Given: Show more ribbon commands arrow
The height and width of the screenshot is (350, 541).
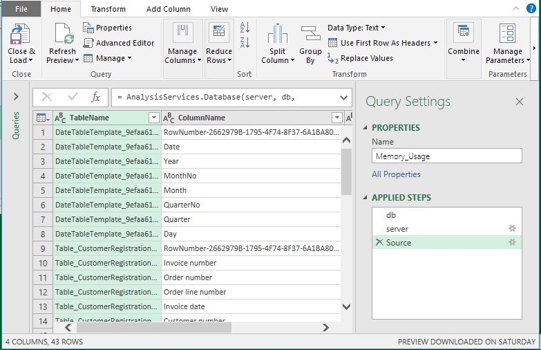Looking at the screenshot, I should coord(534,48).
